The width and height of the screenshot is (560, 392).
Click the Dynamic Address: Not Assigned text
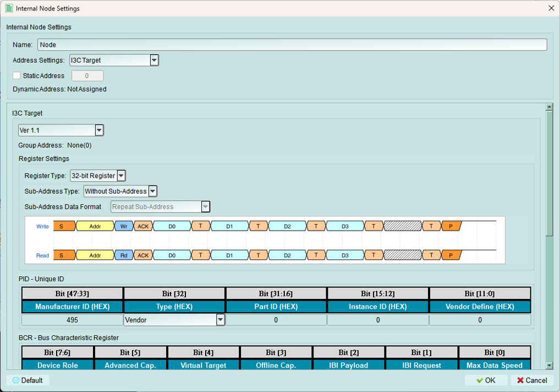59,89
